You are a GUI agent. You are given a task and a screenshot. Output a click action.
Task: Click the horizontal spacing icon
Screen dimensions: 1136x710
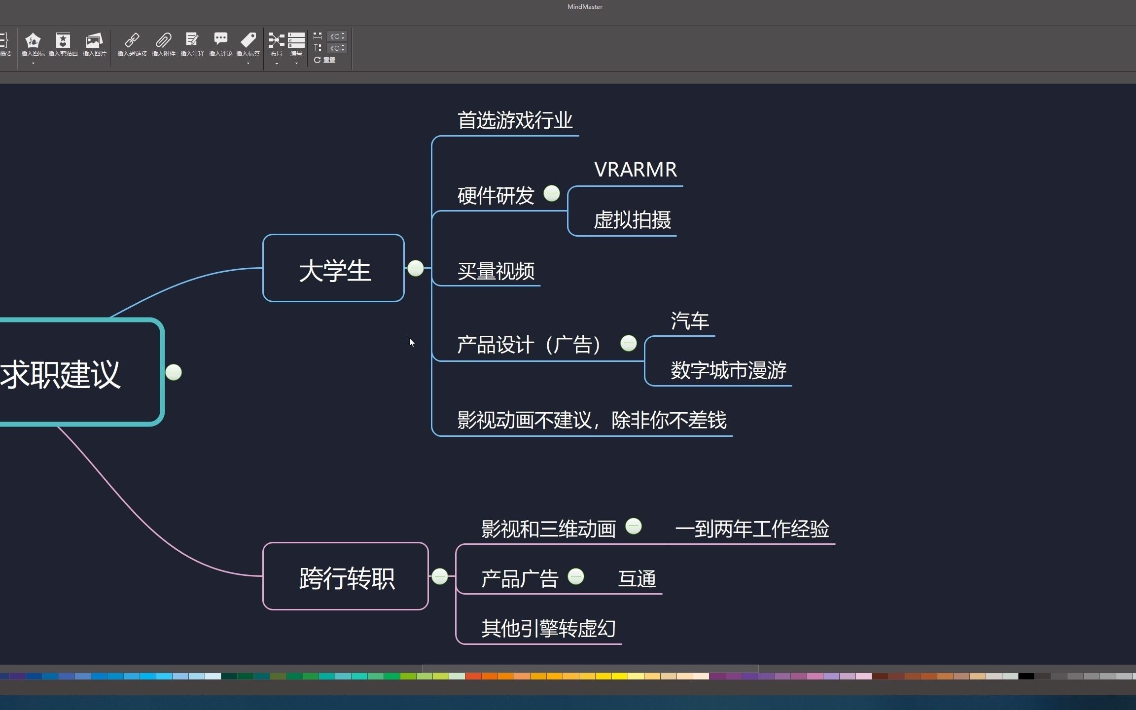(318, 36)
